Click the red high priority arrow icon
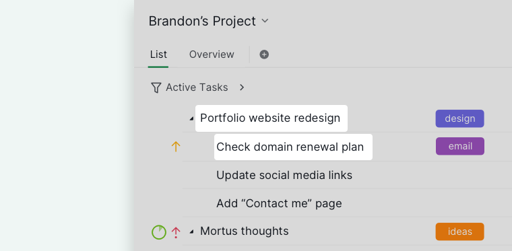Image resolution: width=512 pixels, height=251 pixels. [176, 232]
